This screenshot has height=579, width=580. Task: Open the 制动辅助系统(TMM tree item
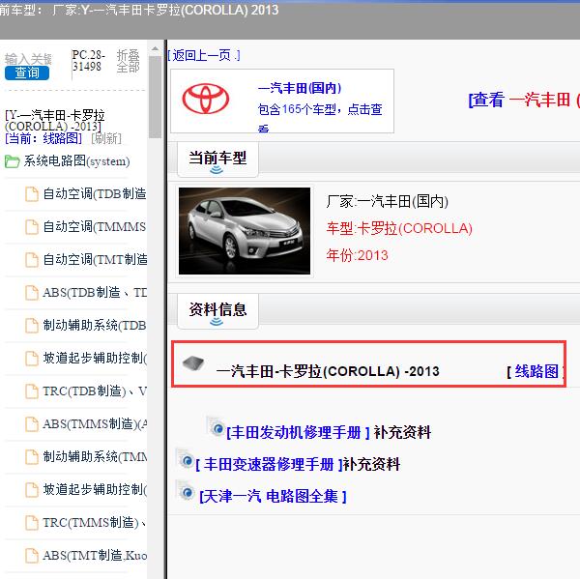click(95, 456)
